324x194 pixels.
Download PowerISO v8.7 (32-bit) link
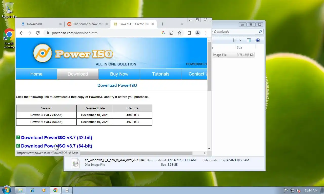click(56, 138)
